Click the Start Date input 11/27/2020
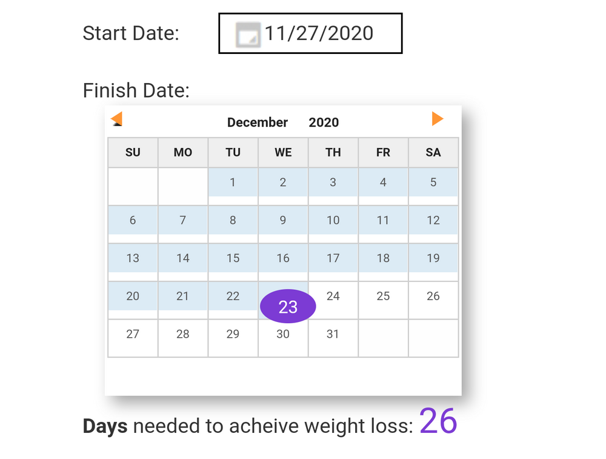This screenshot has height=459, width=606. point(310,33)
